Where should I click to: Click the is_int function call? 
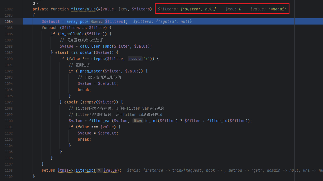151,121
